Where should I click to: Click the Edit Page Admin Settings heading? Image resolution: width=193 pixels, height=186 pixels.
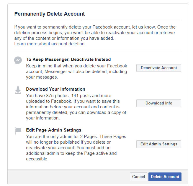[x=54, y=130]
